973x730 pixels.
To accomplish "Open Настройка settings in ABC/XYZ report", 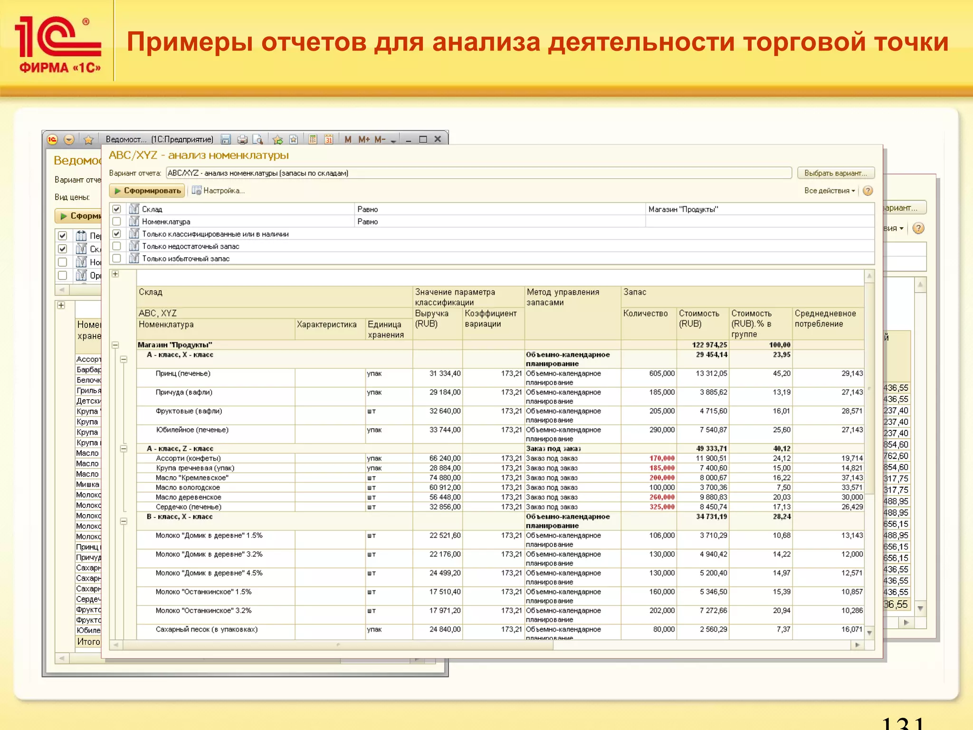I will pyautogui.click(x=219, y=191).
